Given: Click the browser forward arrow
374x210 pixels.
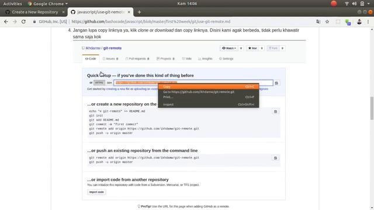Looking at the screenshot, I should pos(15,22).
